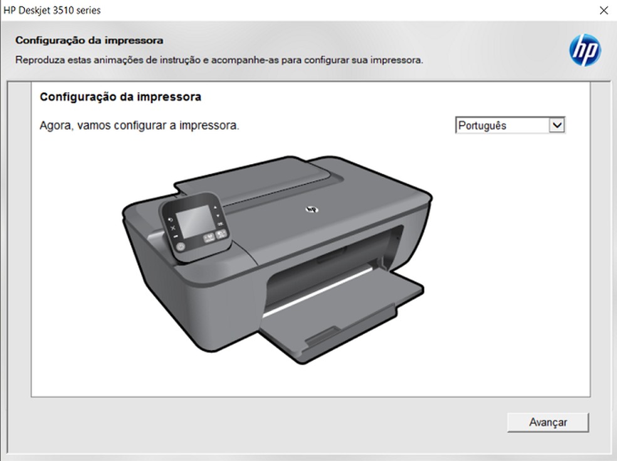Tap the printer's LCD display screen
Image resolution: width=617 pixels, height=461 pixels.
click(x=192, y=219)
